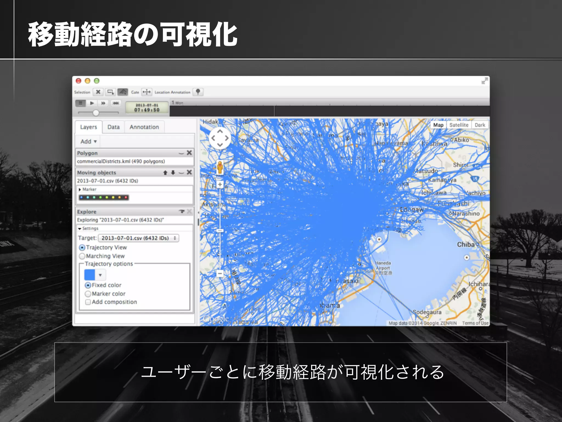Select Marker color option
The image size is (562, 422).
click(88, 294)
